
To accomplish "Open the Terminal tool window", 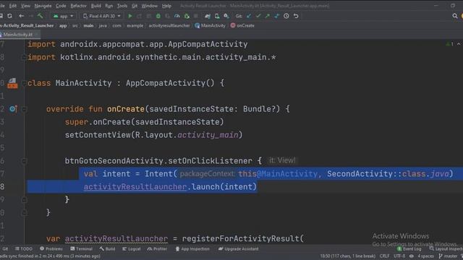I will [82, 248].
